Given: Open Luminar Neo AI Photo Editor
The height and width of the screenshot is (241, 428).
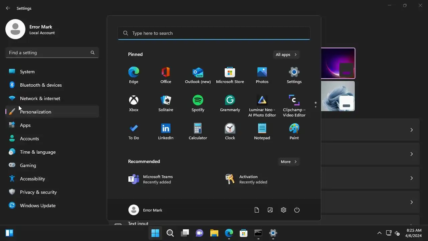Looking at the screenshot, I should (x=262, y=106).
